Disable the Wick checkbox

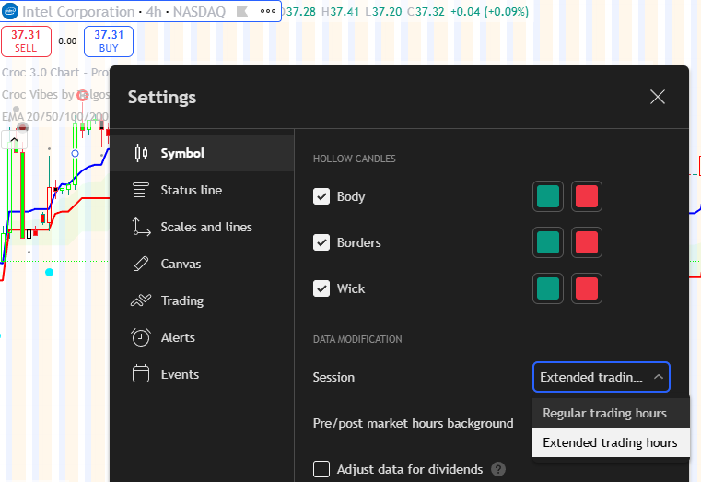[321, 288]
